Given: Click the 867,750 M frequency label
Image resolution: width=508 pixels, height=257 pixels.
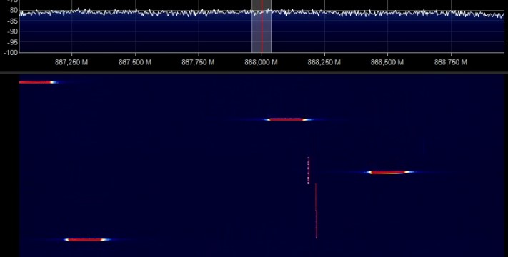Looking at the screenshot, I should coord(198,62).
